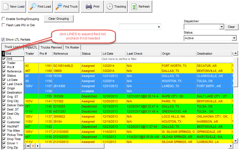
Task: Refresh the load list
Action: click(133, 6)
